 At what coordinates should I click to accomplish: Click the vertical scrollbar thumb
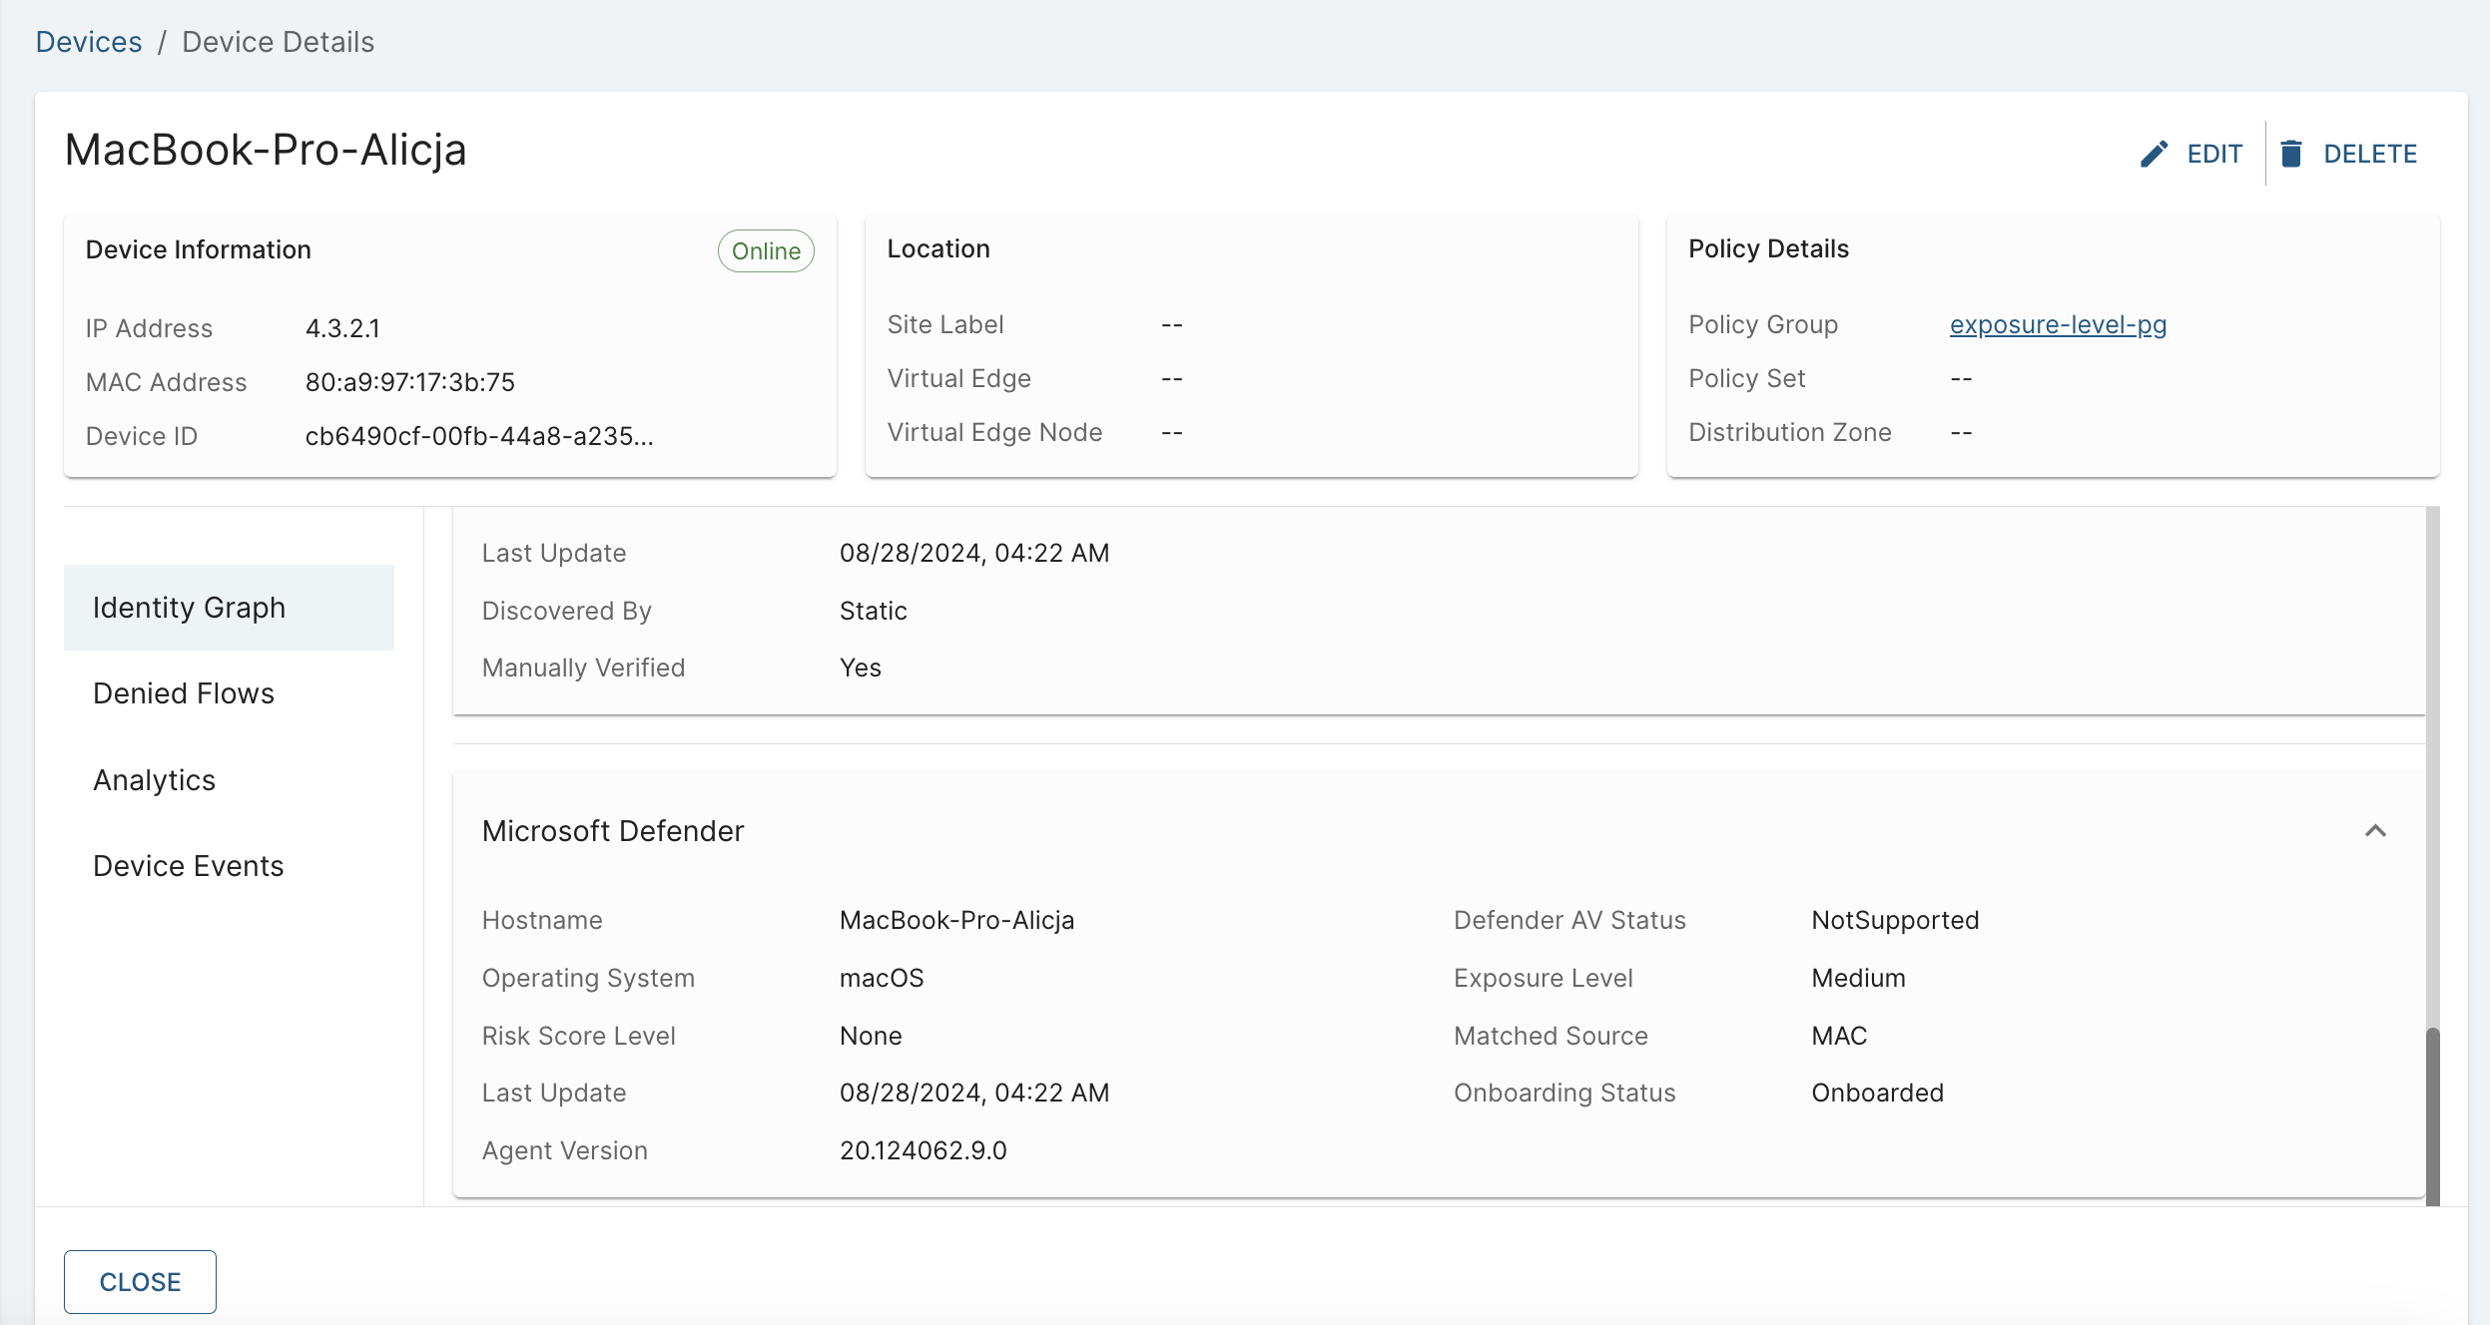[x=2433, y=1115]
